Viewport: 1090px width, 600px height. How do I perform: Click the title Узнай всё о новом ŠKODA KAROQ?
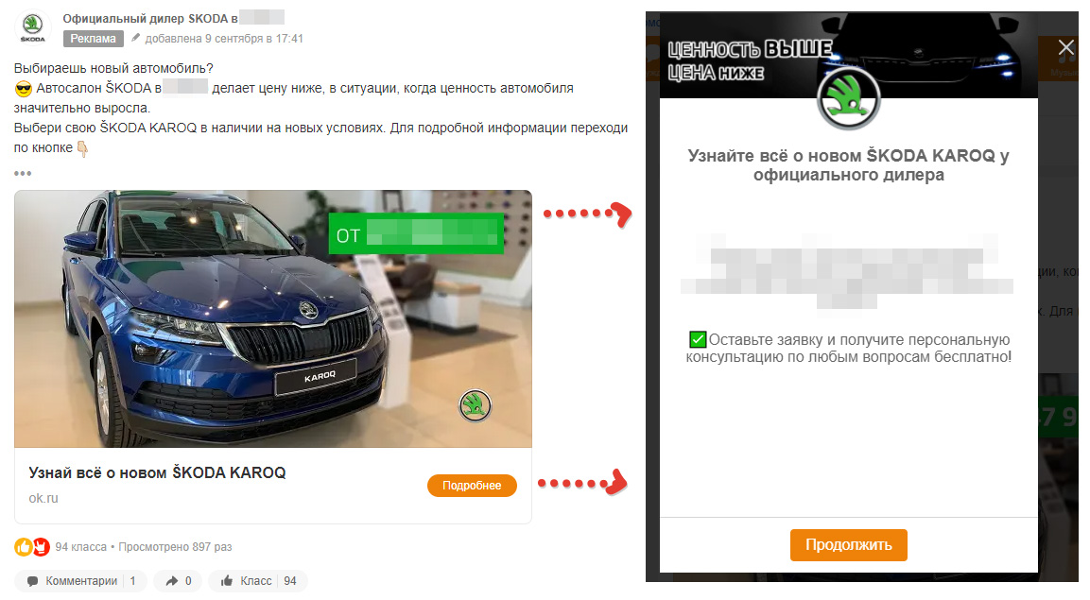tap(157, 473)
